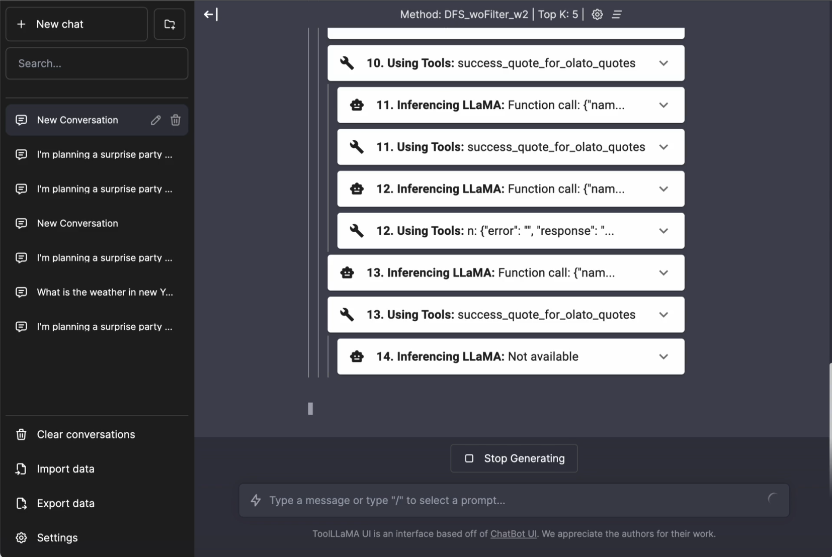Viewport: 832px width, 557px height.
Task: Rename conversation using pencil icon
Action: pyautogui.click(x=155, y=120)
